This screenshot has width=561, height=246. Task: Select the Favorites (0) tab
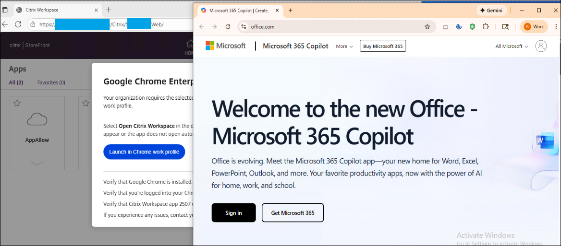click(x=51, y=82)
